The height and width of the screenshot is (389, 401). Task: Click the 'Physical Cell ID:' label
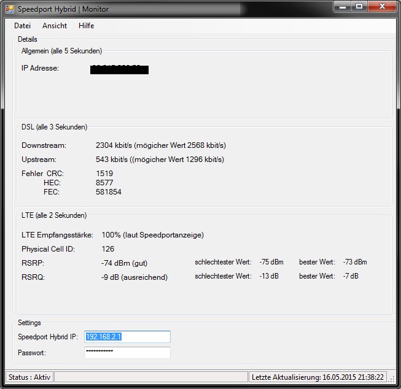coord(48,249)
